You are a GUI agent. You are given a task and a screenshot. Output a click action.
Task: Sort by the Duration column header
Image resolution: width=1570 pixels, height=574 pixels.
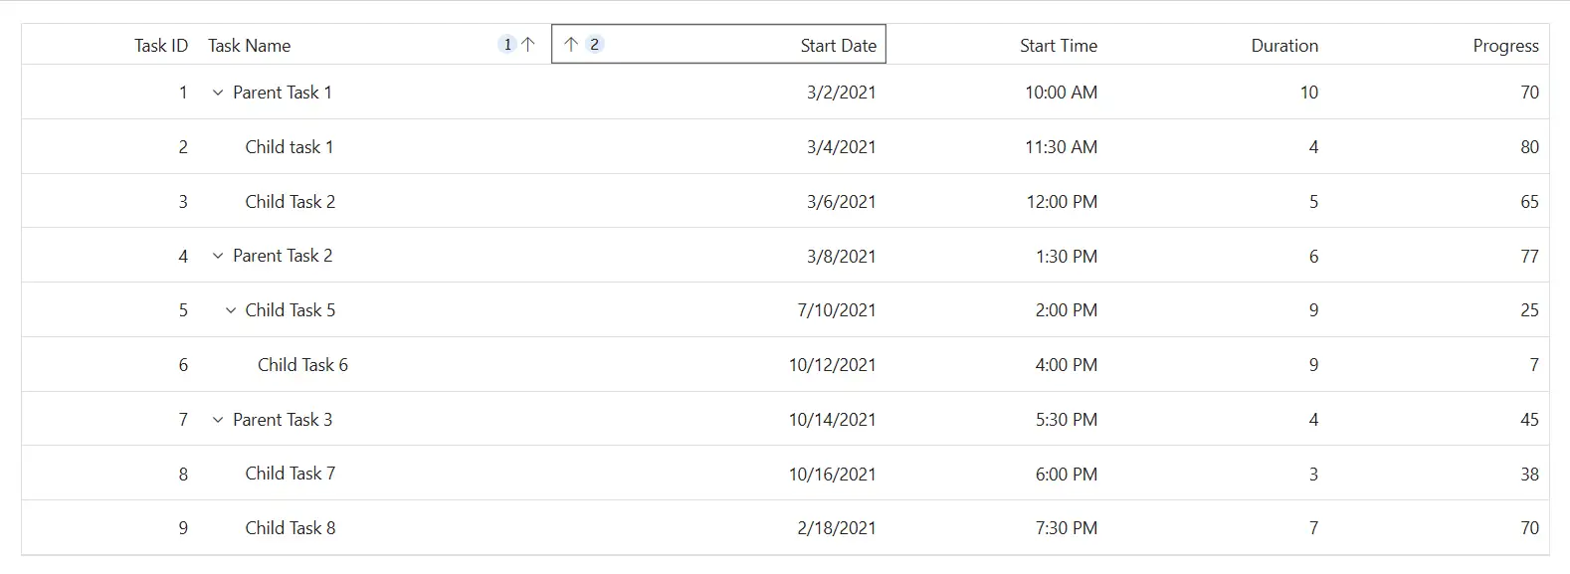pyautogui.click(x=1284, y=45)
